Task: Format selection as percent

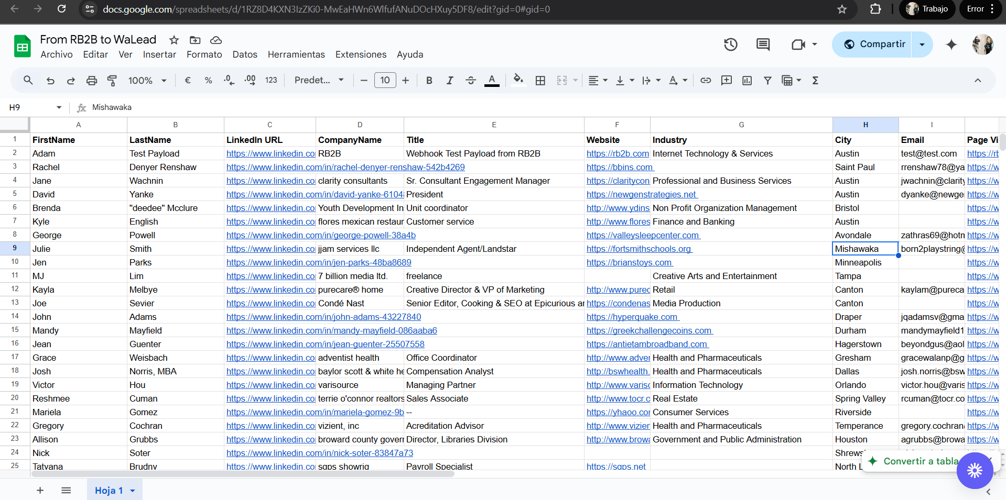Action: tap(209, 80)
